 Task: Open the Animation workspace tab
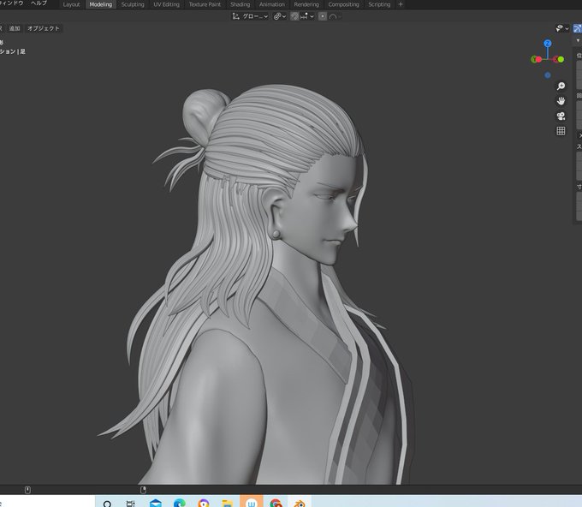(271, 4)
